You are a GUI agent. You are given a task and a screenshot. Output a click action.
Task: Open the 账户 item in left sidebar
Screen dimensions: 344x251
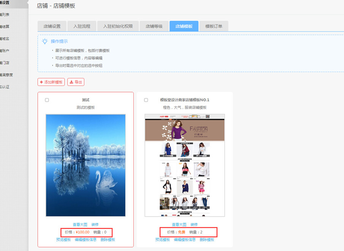point(5,51)
